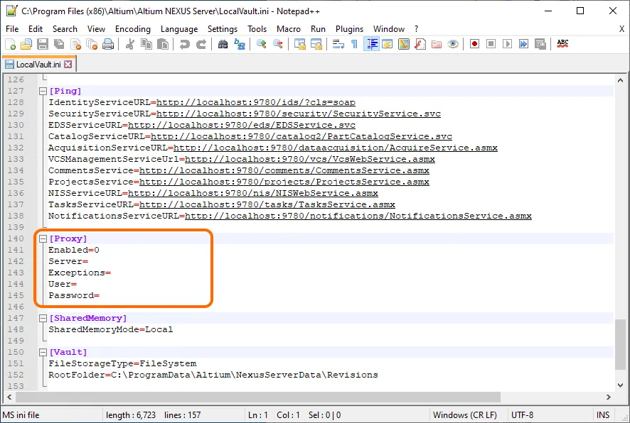Screen dimensions: 630x423
Task: Toggle synchronize vertical scrolling icon
Action: [300, 44]
